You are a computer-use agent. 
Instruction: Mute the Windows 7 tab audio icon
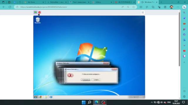[142, 2]
